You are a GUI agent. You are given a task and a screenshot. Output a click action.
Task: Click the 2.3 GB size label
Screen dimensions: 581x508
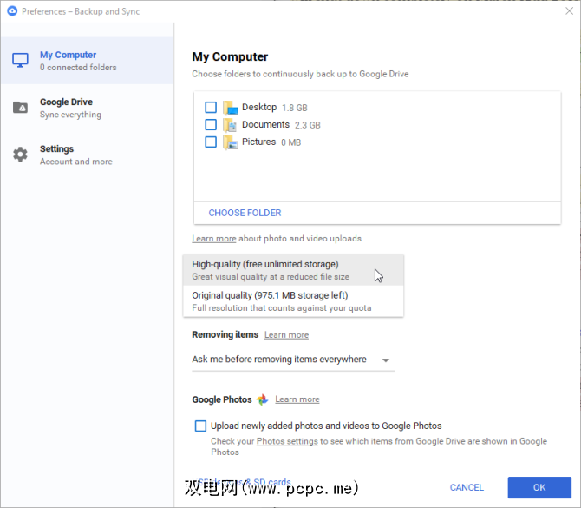308,125
